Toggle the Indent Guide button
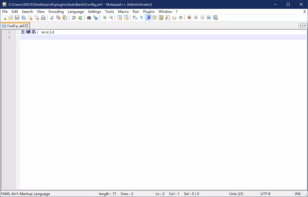308x197 pixels. coord(148,18)
